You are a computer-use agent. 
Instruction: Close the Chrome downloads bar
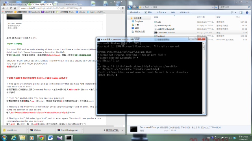122,130
